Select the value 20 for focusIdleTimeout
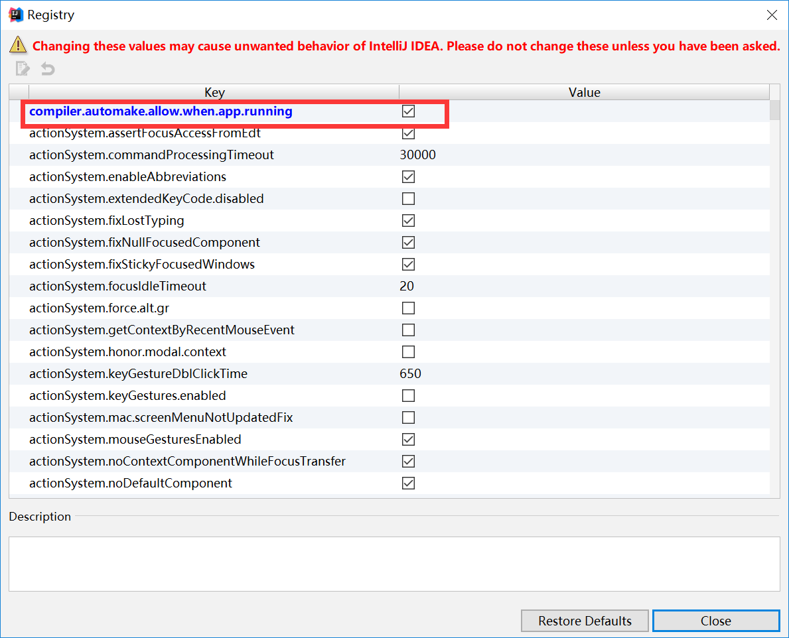Screen dimensions: 789x638 click(x=407, y=286)
